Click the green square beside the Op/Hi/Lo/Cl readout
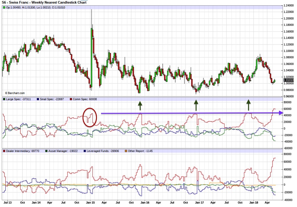Screen dimensions: 297x207 (4, 7)
